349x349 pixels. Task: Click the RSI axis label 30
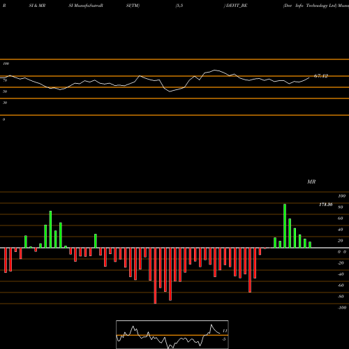point(5,103)
